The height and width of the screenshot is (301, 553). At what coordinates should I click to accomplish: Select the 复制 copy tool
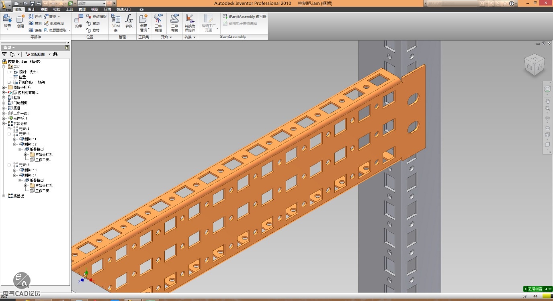tap(35, 23)
